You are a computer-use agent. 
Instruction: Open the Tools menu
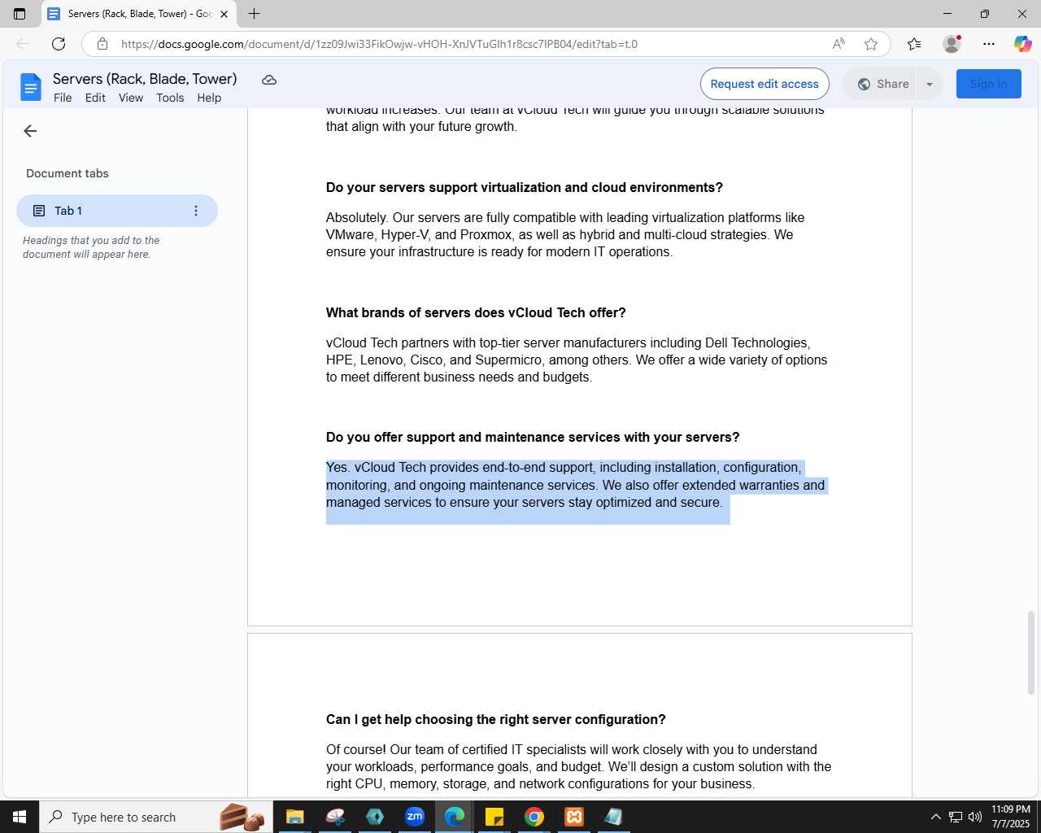(170, 98)
